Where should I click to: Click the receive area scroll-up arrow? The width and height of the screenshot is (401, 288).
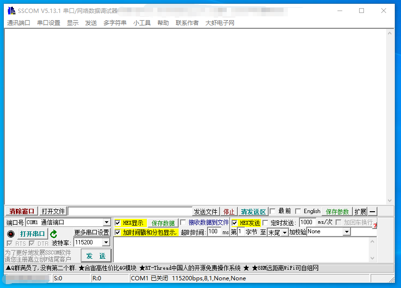[389, 33]
